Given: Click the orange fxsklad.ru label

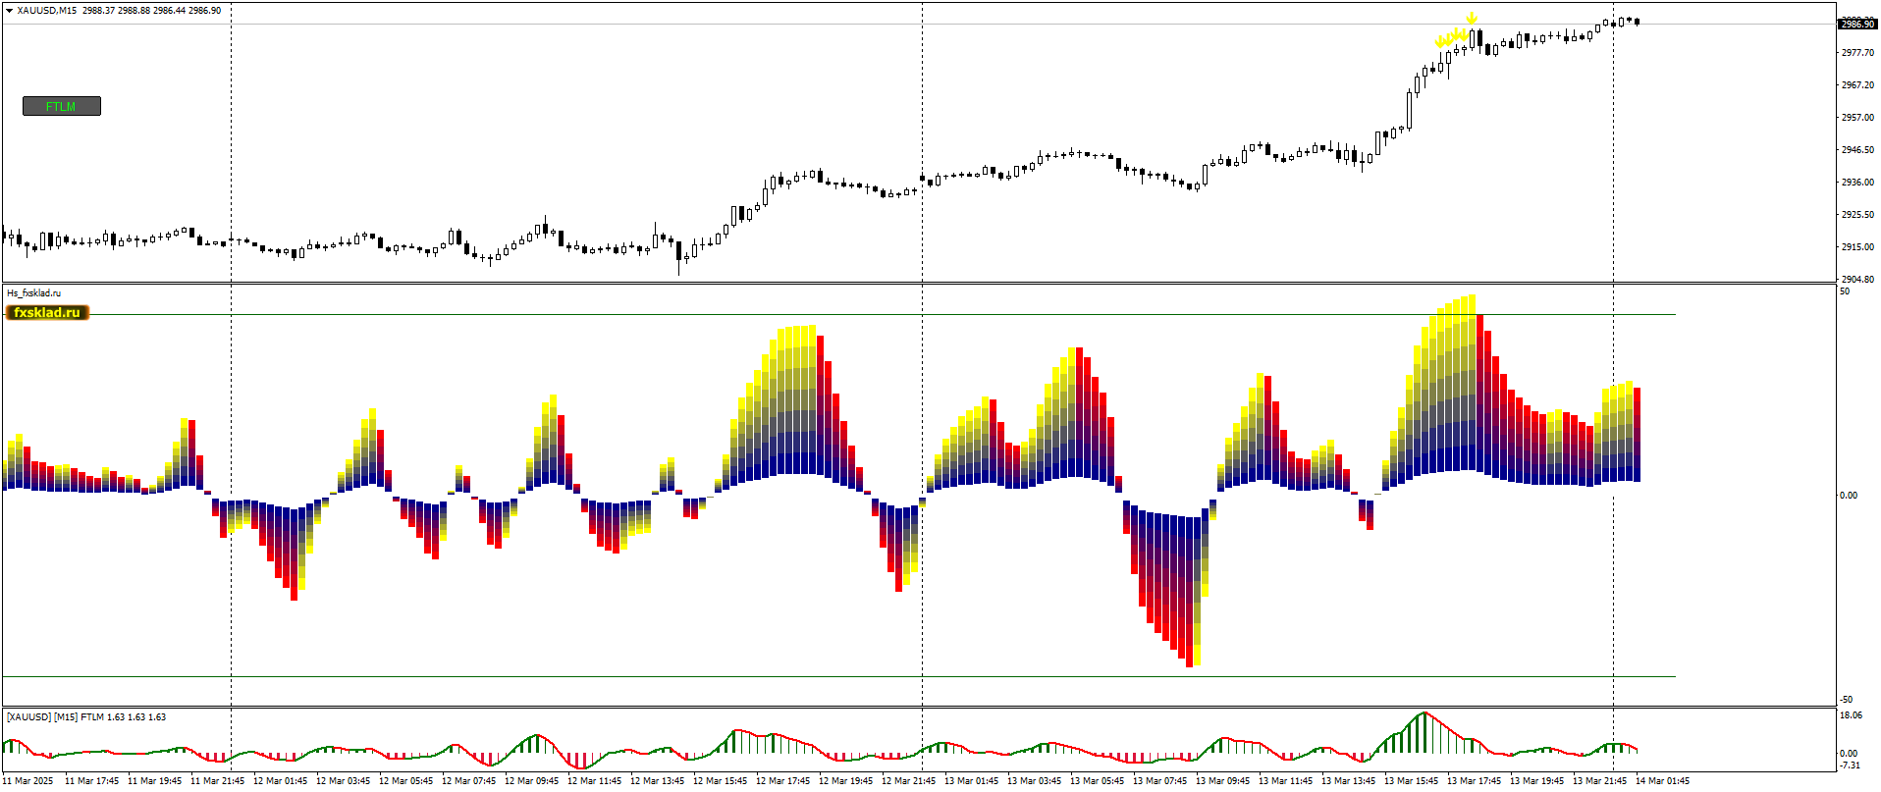Looking at the screenshot, I should (x=47, y=312).
